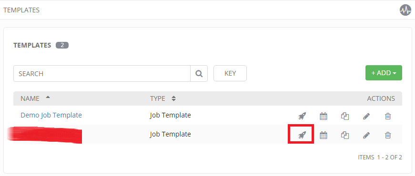
Task: Copy the redacted second-row template
Action: click(x=345, y=135)
